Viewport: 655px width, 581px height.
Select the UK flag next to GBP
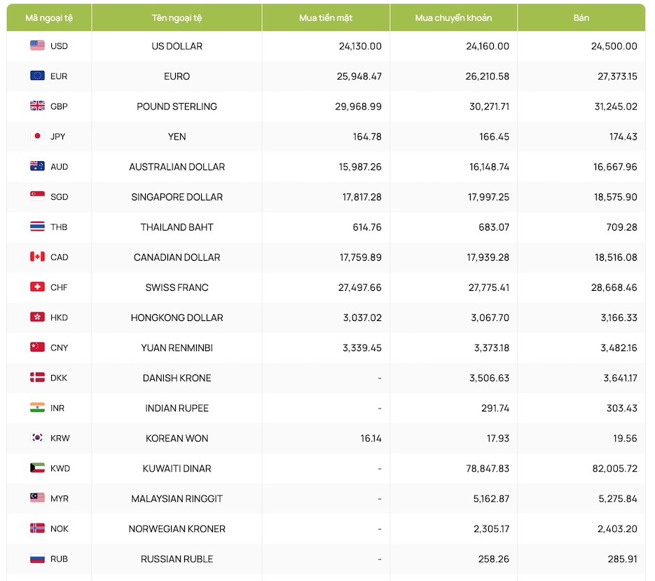click(37, 106)
